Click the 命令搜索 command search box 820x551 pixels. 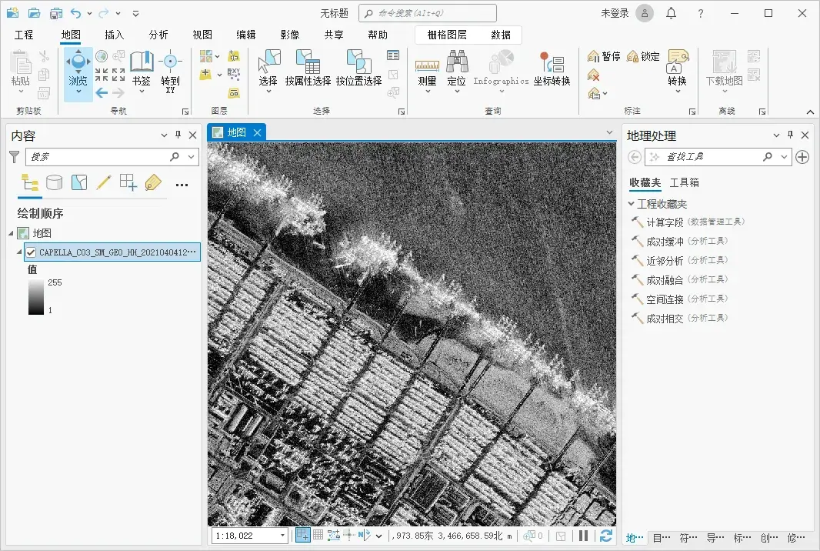tap(427, 13)
